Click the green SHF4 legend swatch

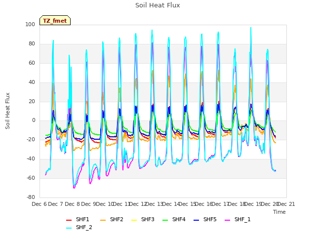point(165,220)
